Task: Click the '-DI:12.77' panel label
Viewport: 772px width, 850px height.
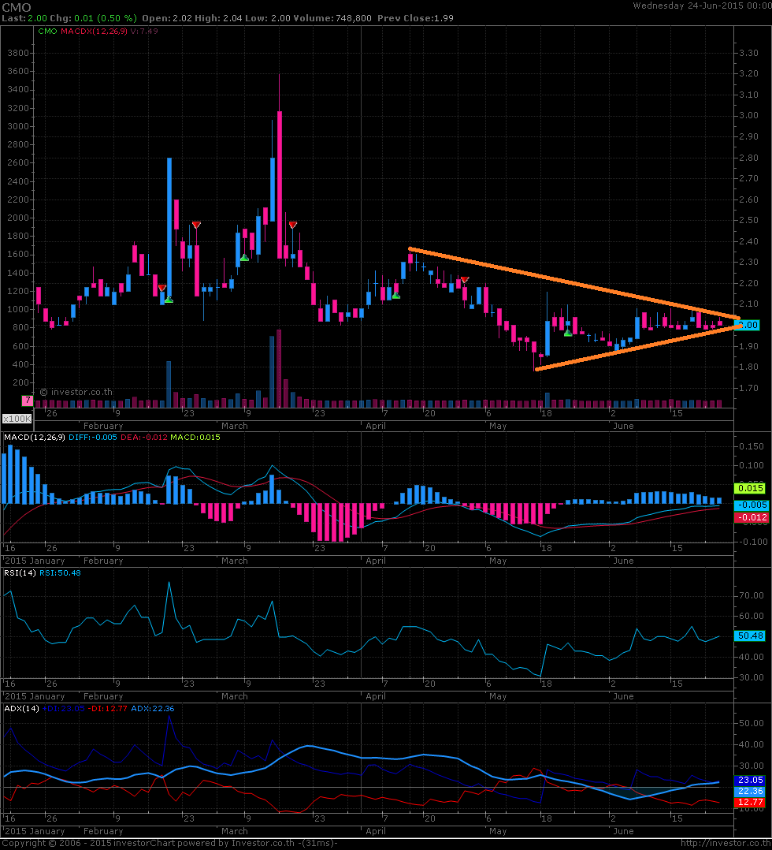Action: 108,708
